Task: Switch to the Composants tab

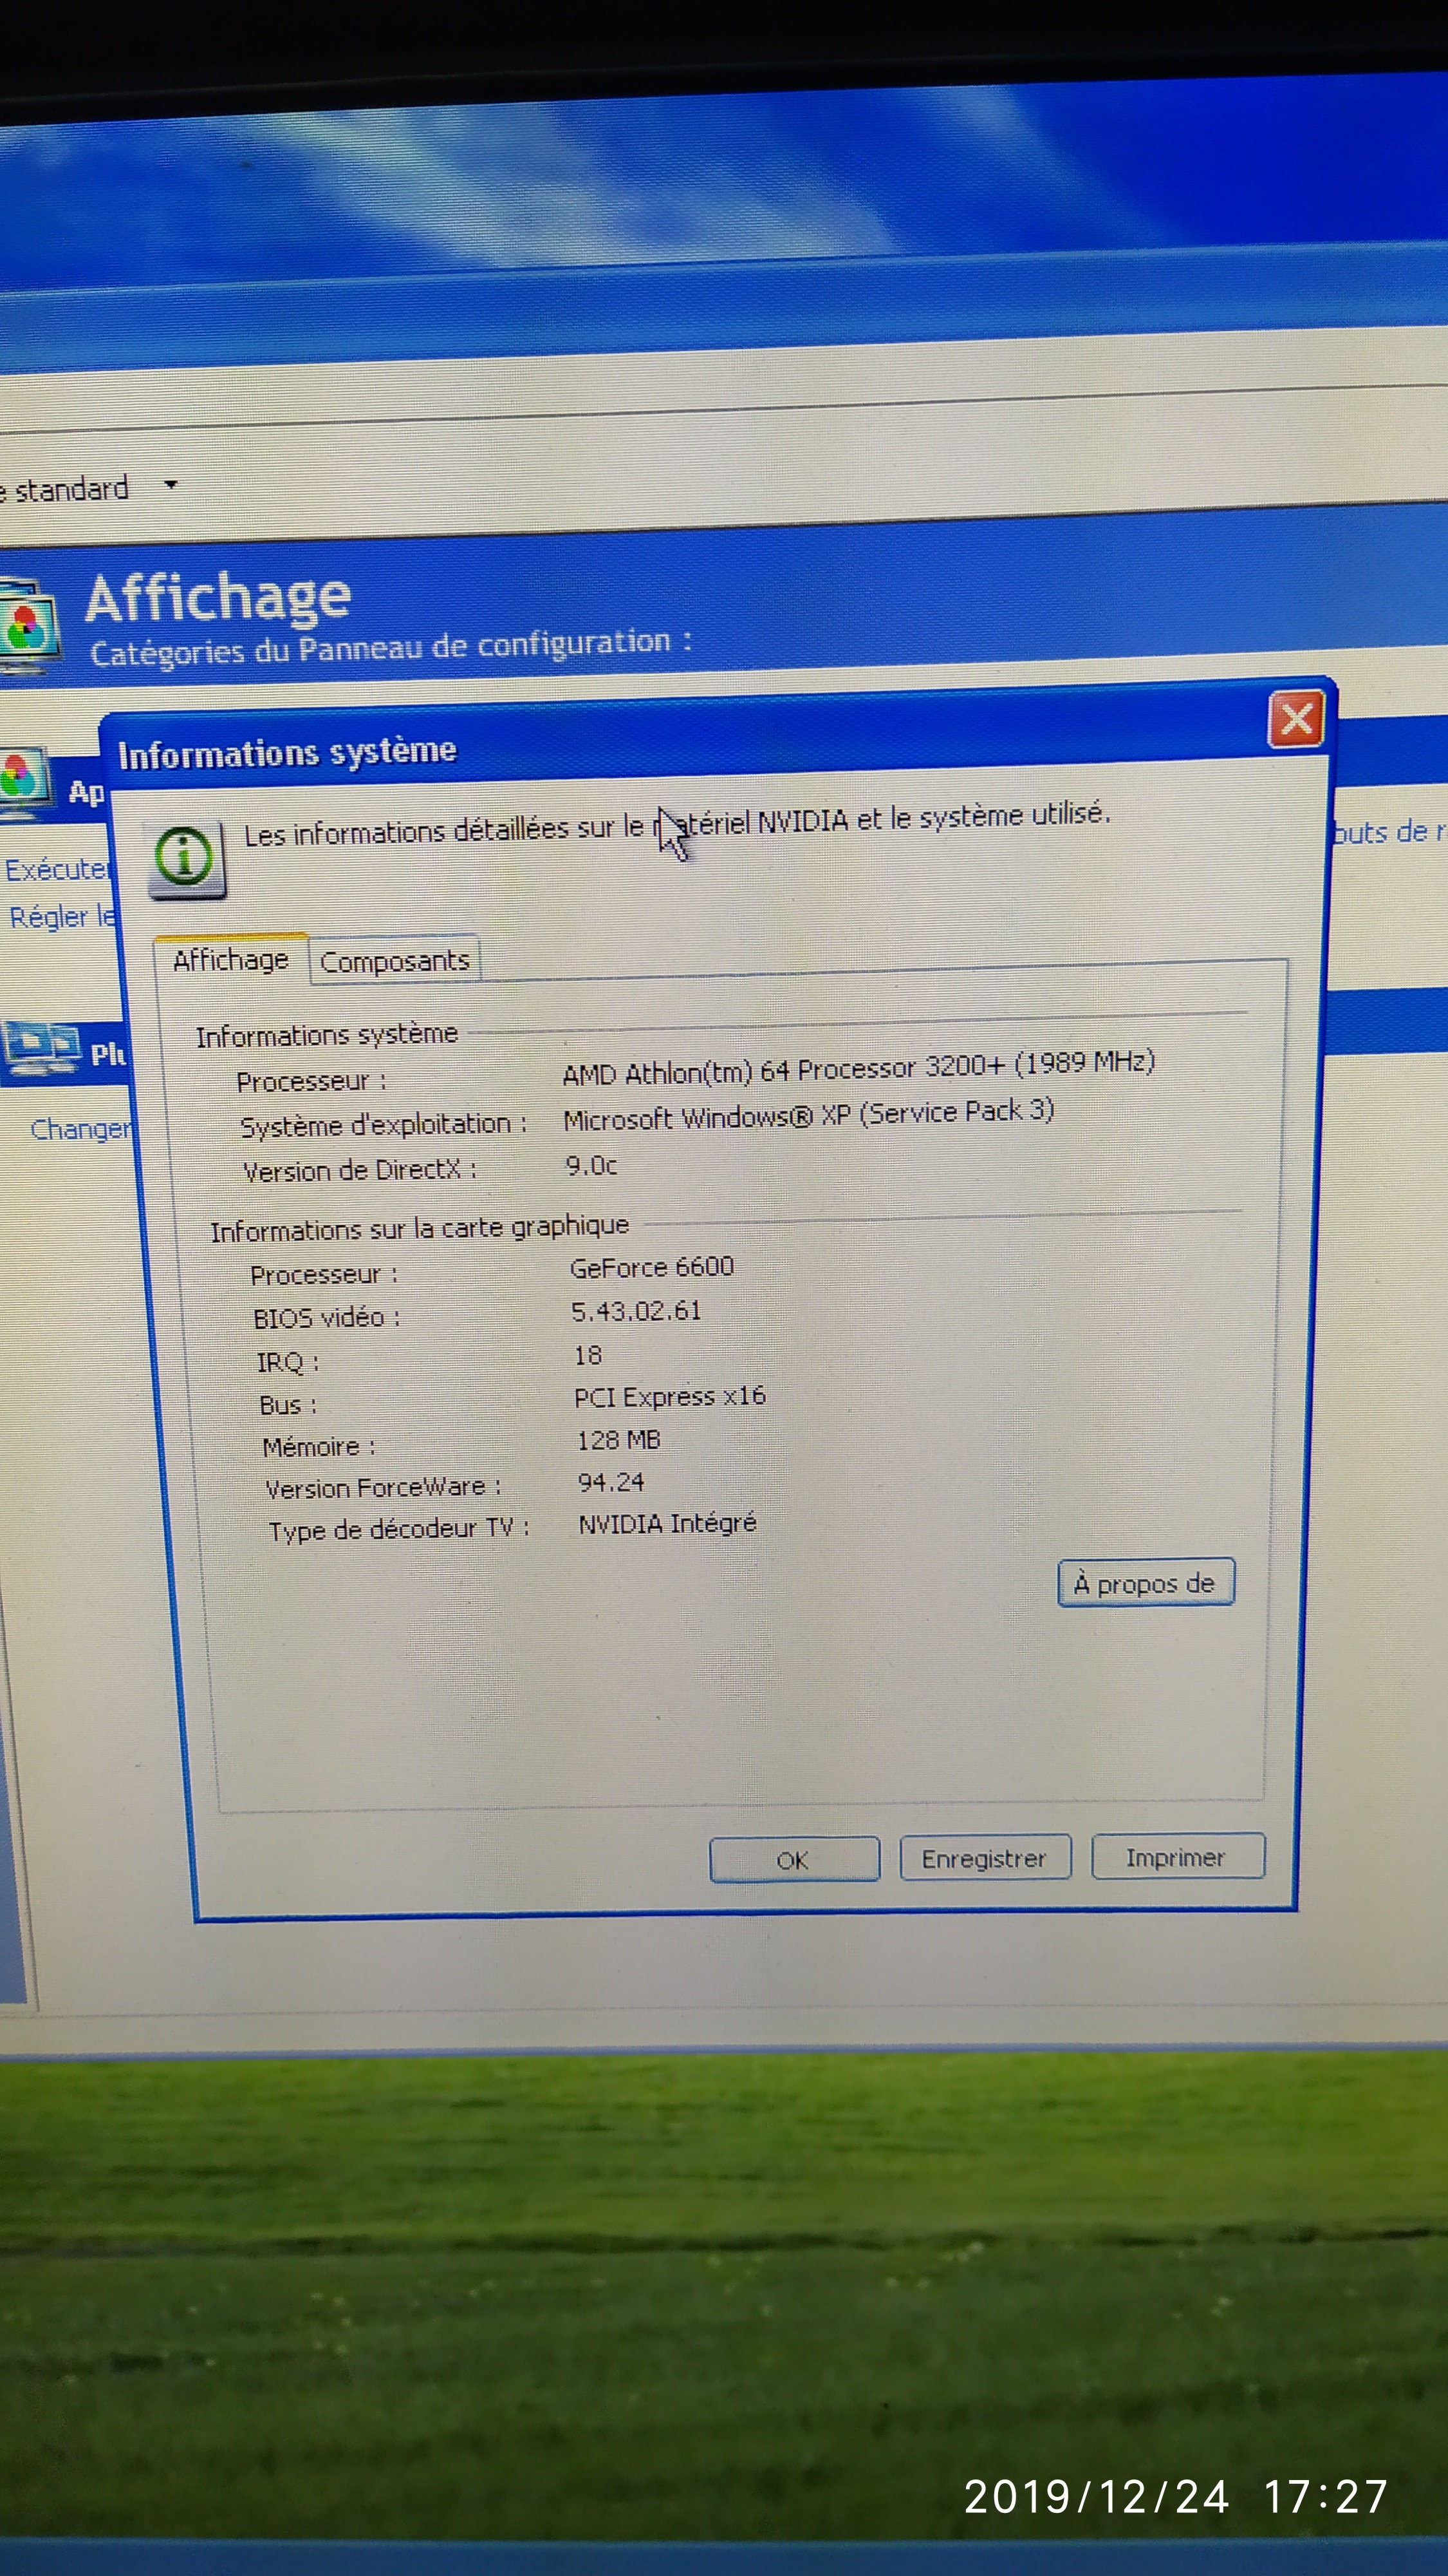Action: [x=394, y=961]
